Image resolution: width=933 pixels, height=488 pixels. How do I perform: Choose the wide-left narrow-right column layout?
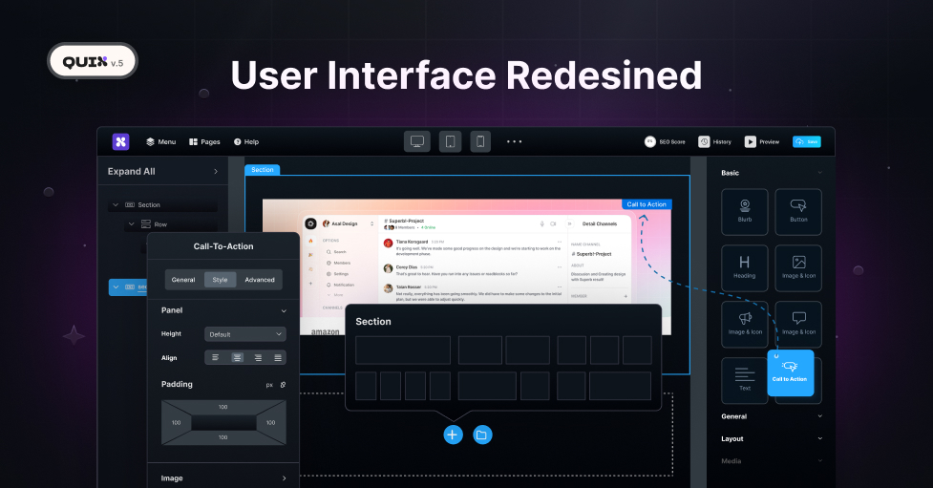tap(504, 386)
